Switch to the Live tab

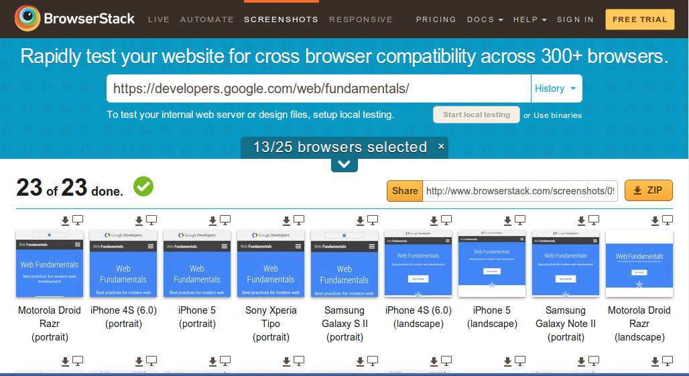159,19
